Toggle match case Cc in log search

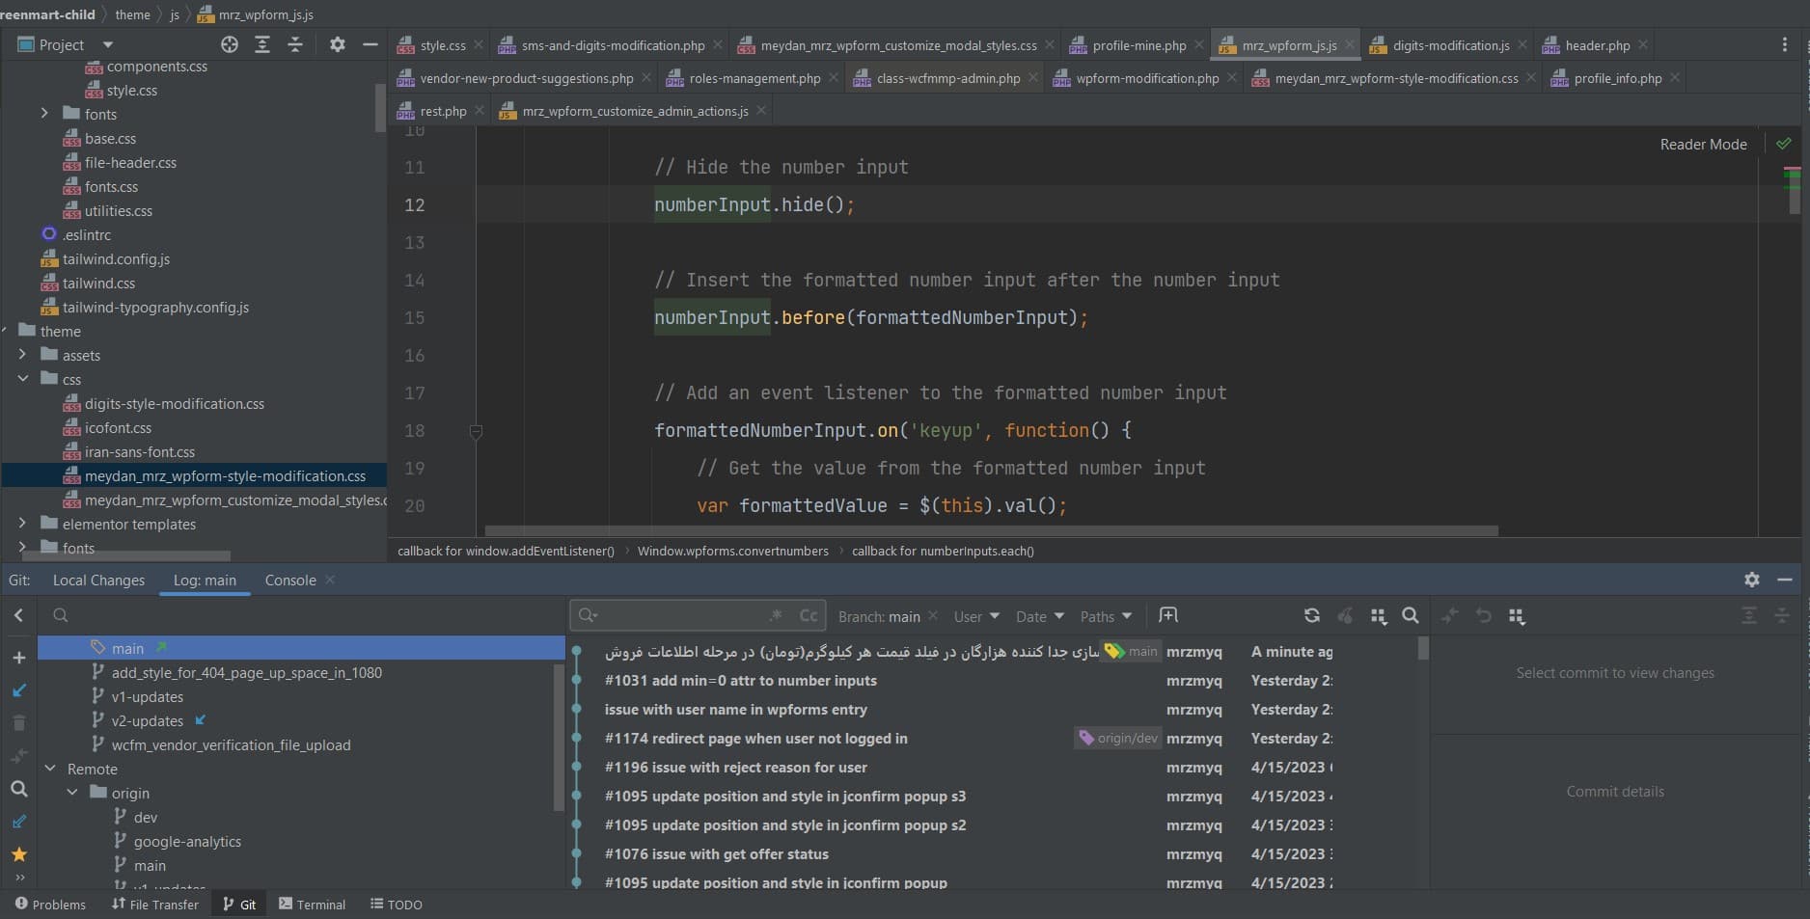coord(809,615)
